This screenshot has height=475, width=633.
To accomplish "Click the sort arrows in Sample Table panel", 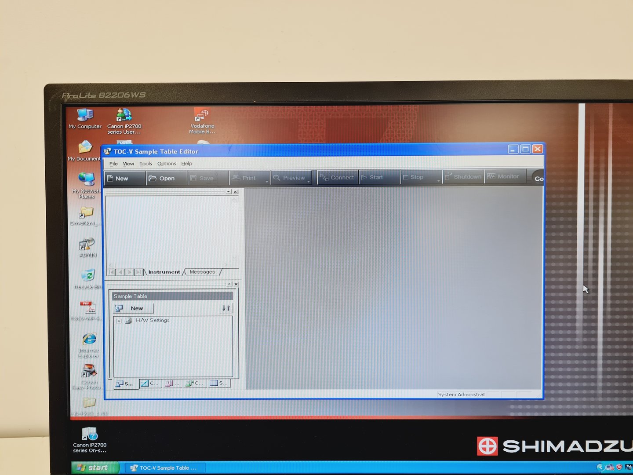I will [226, 308].
